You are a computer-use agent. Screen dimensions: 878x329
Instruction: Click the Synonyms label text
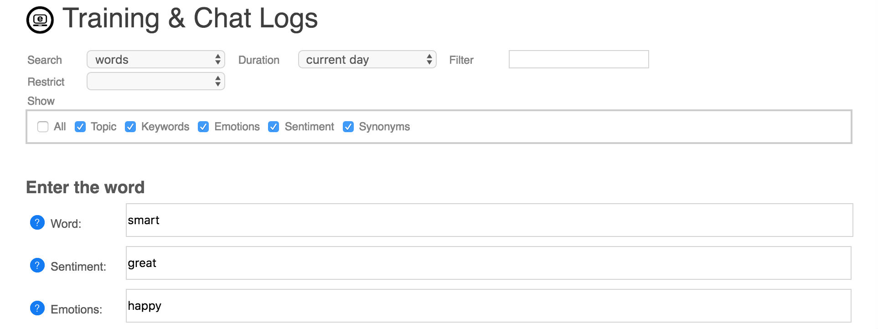tap(384, 127)
